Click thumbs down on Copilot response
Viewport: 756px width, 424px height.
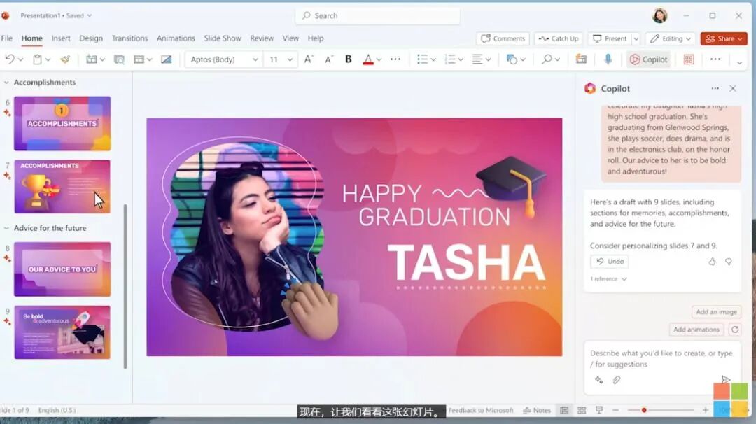coord(729,262)
